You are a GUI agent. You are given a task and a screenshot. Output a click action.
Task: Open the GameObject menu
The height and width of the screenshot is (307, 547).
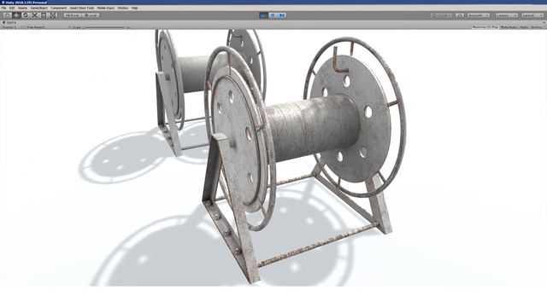39,8
